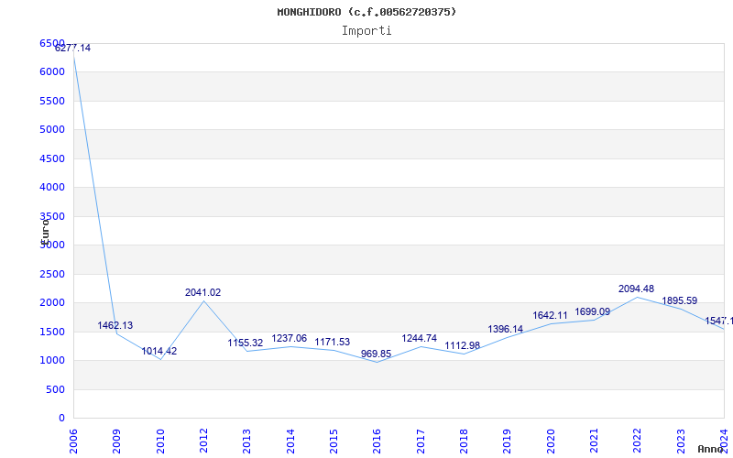Select the x-axis year 2010

click(160, 442)
